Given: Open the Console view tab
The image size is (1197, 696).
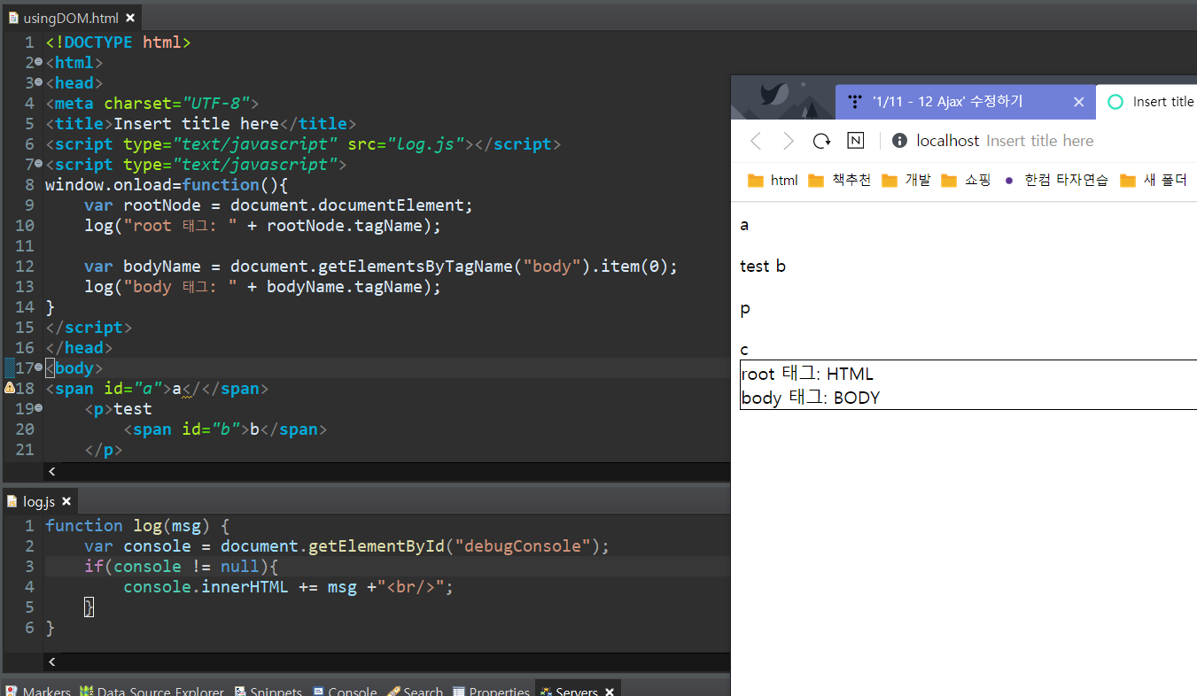Looking at the screenshot, I should point(345,692).
